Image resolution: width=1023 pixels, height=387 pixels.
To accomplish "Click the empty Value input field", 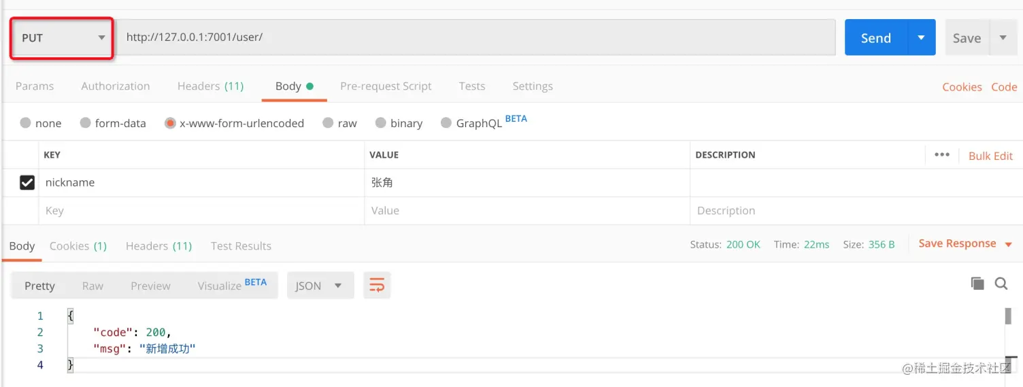I will 527,211.
